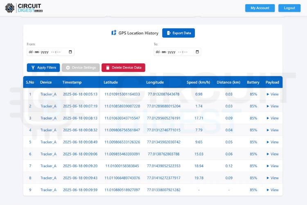Expand the payload View for row 3
The image size is (307, 205).
272,118
